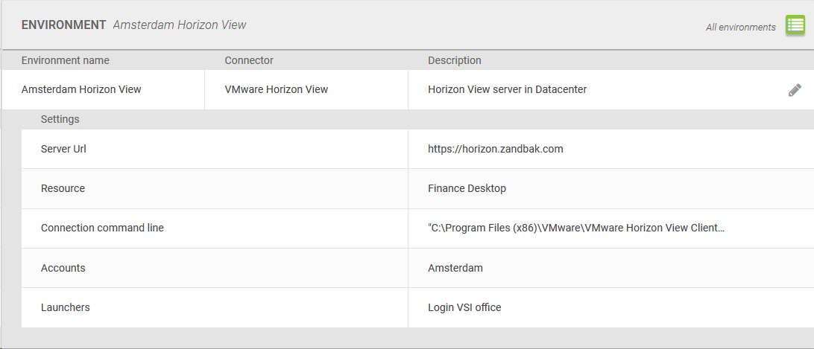Select the Connection command line label
The height and width of the screenshot is (349, 814).
click(102, 228)
